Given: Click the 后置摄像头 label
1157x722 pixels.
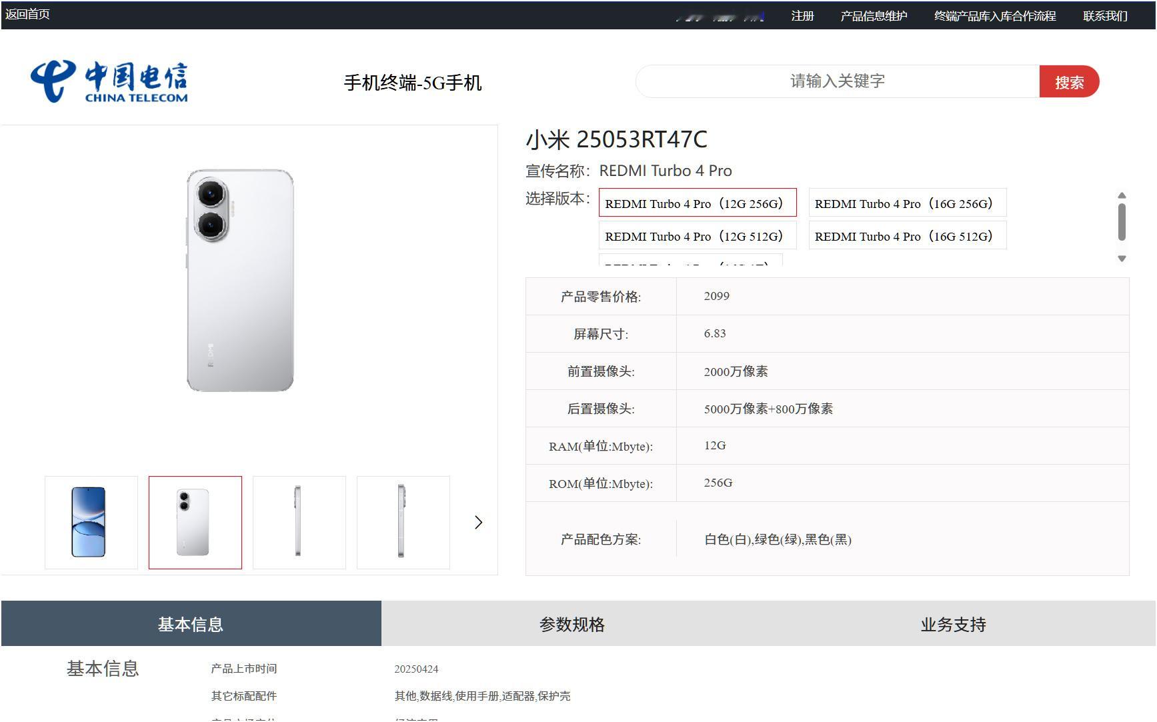Looking at the screenshot, I should (601, 409).
